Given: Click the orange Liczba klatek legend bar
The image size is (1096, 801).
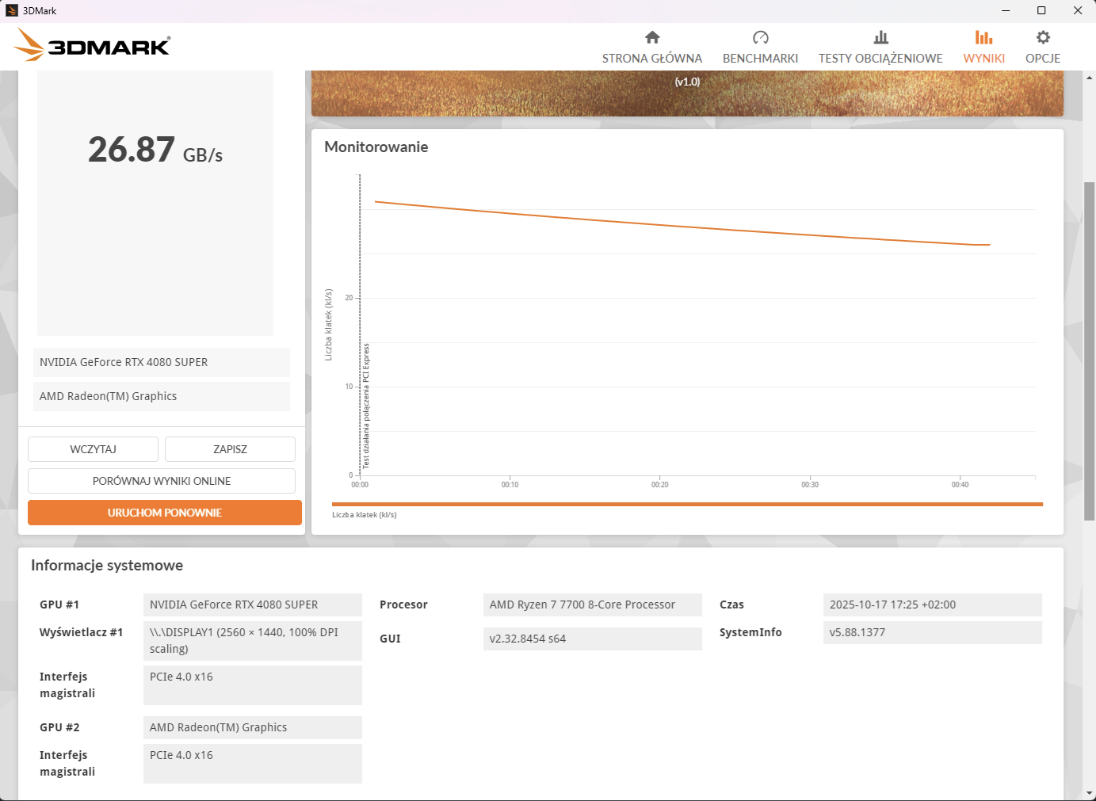Looking at the screenshot, I should click(687, 504).
